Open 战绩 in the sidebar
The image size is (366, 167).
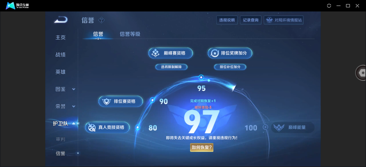(x=61, y=55)
